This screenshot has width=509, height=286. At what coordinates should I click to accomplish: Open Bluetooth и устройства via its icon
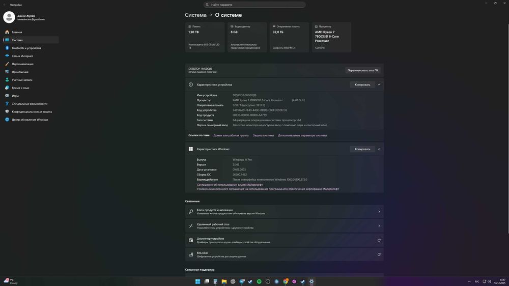[7, 48]
